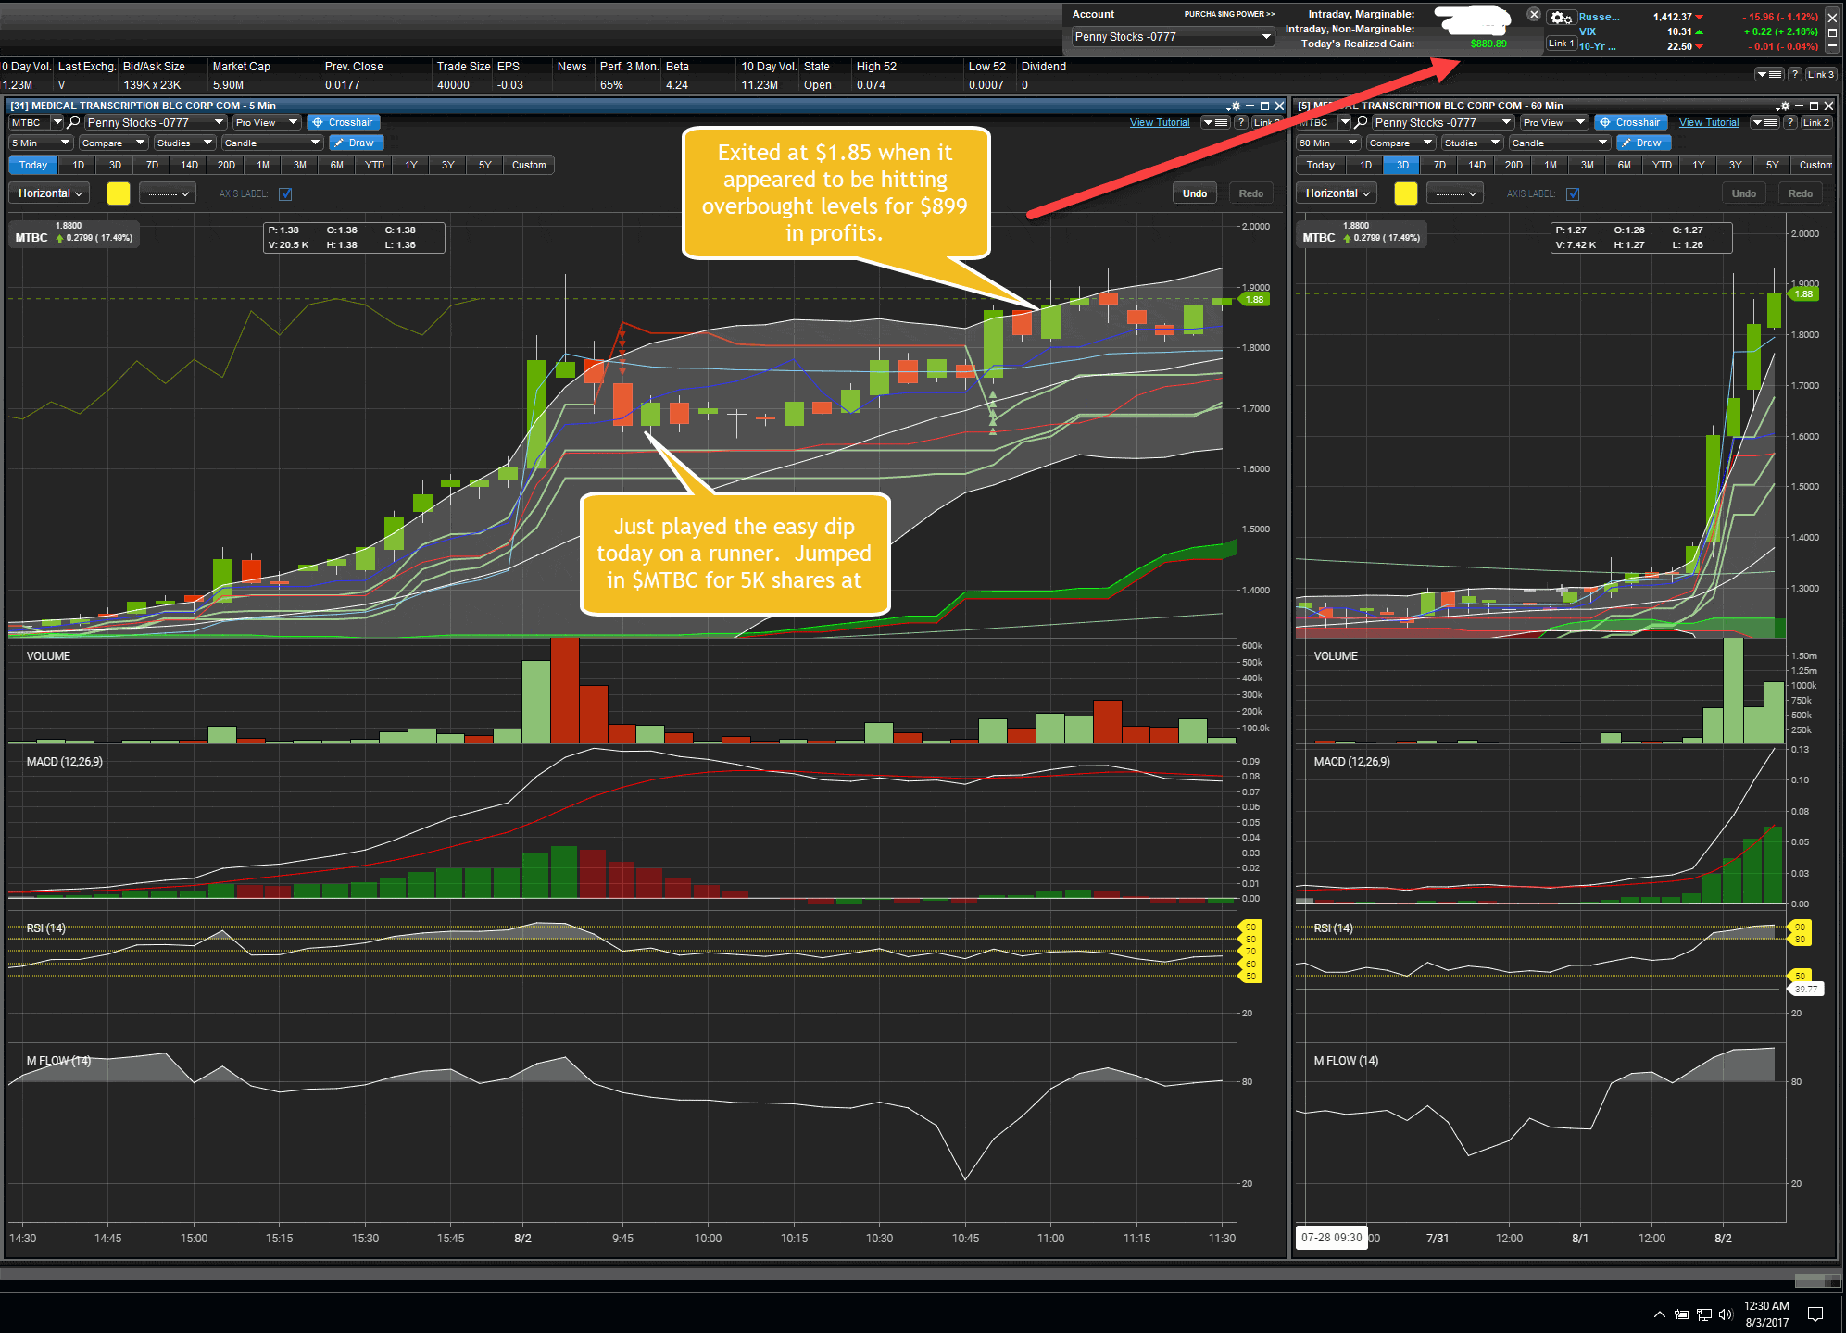This screenshot has width=1846, height=1333.
Task: Toggle Axis Label checkbox in 60 Min chart
Action: click(x=1573, y=193)
